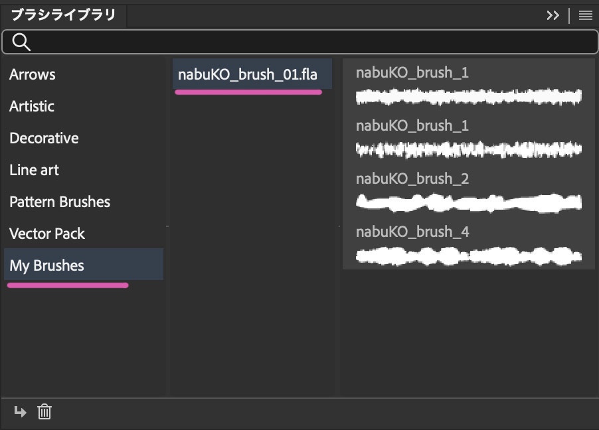This screenshot has width=599, height=430.
Task: Show the Pattern Brushes category
Action: pyautogui.click(x=60, y=202)
